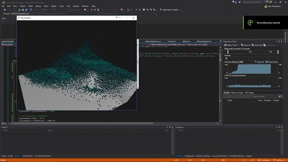Click the account warning icon by user name
The image size is (288, 162).
coord(265,6)
